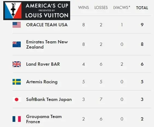Click Land Rover BAR LVACWS value 2
This screenshot has height=127, width=154.
122,64
